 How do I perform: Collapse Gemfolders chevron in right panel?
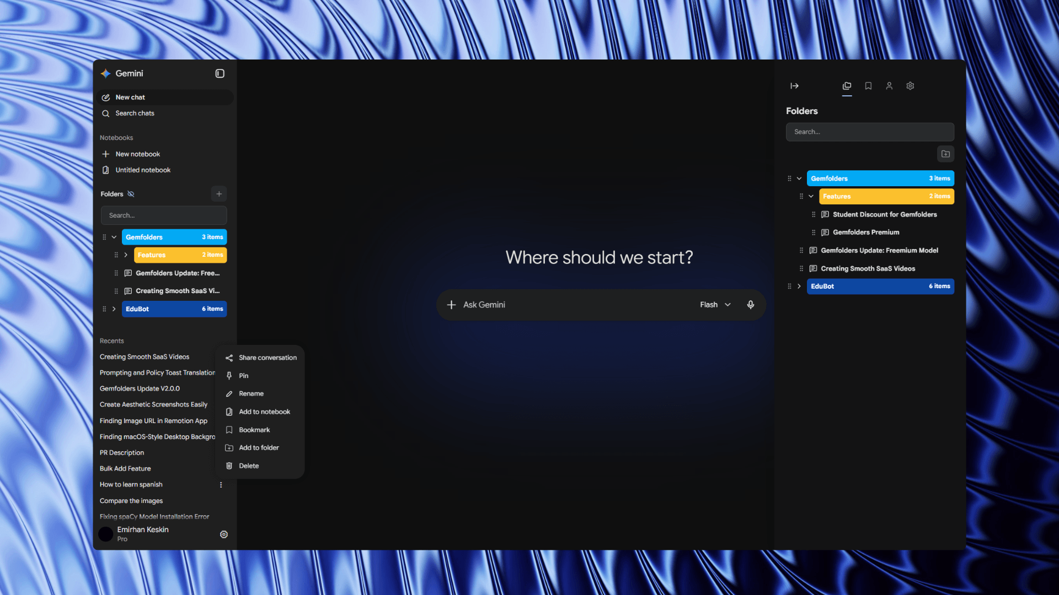[799, 178]
